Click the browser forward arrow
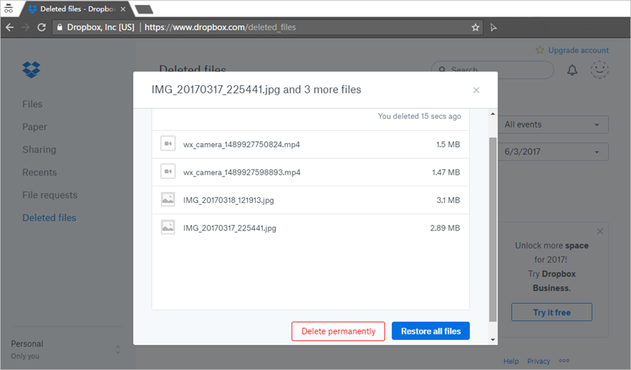This screenshot has height=370, width=631. [x=25, y=28]
